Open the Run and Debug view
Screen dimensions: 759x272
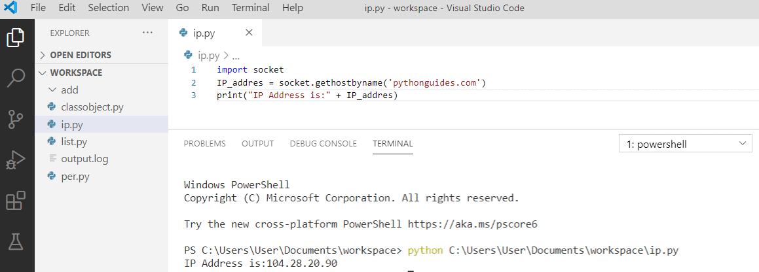click(16, 160)
